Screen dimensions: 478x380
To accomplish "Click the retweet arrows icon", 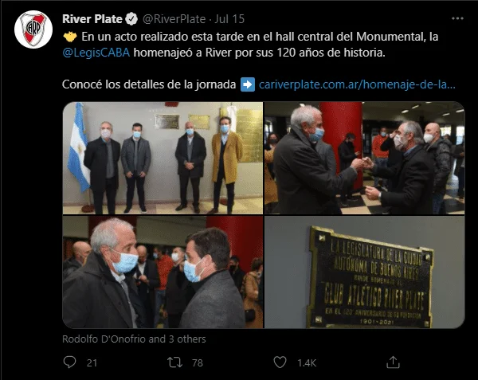I will click(x=174, y=362).
